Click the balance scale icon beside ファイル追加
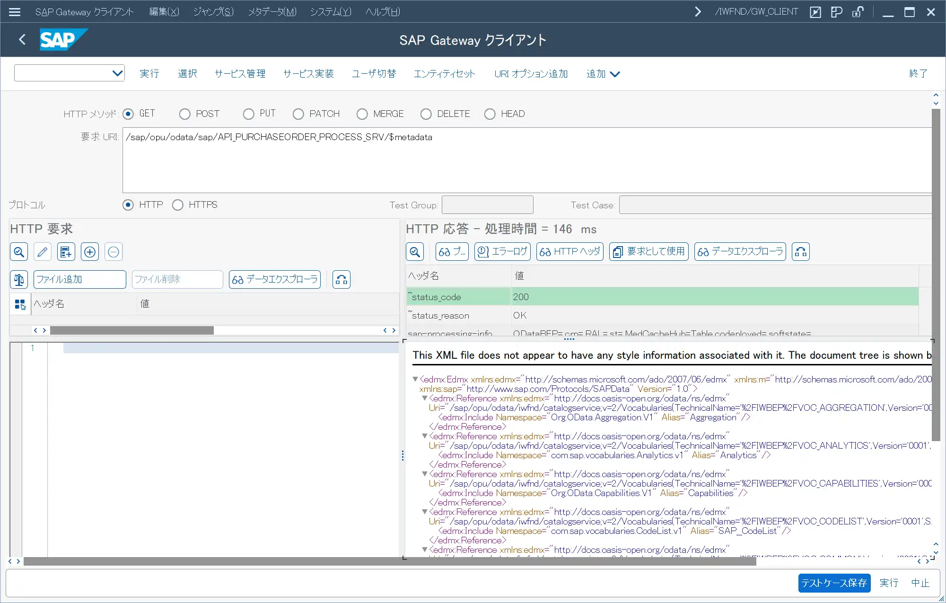The image size is (946, 603). 19,280
